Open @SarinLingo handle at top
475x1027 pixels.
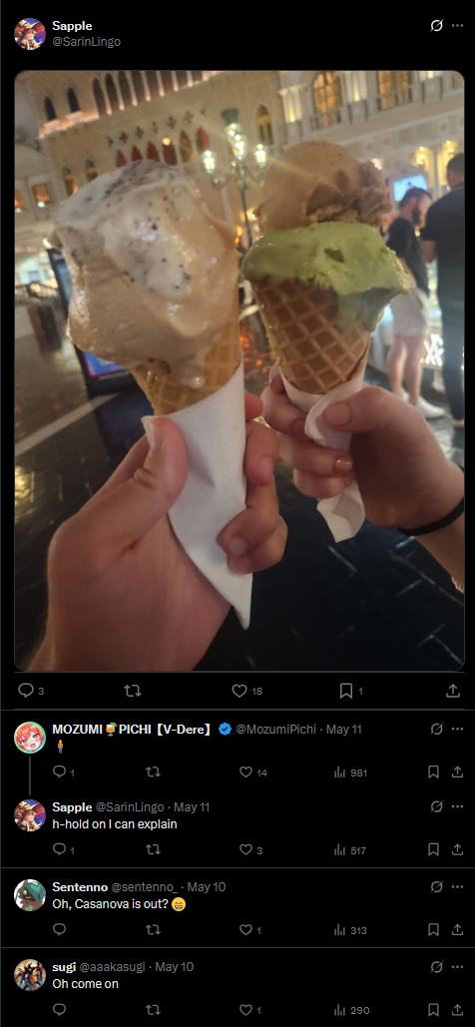pos(87,41)
